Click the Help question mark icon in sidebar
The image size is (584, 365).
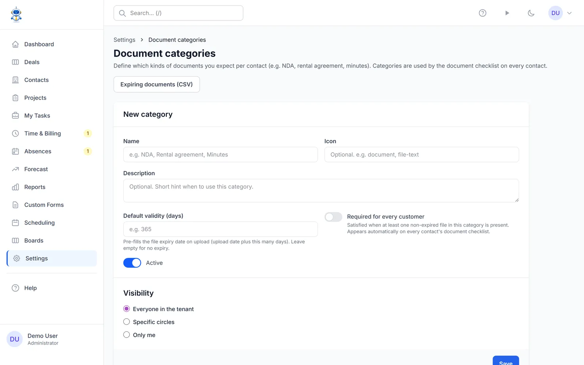click(15, 288)
